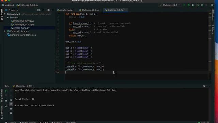Open Project panel settings gear
This screenshot has width=218, height=123.
point(48,10)
